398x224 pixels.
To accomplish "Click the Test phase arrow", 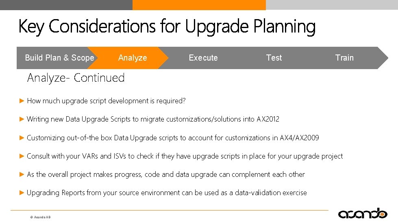I will pos(274,58).
